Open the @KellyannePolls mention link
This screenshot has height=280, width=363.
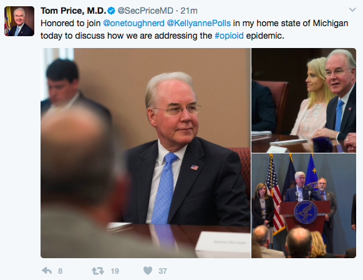[198, 23]
